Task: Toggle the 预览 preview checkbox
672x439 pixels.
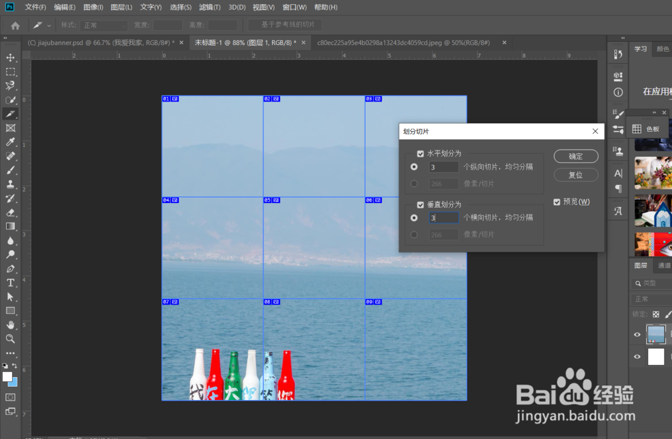Action: click(x=557, y=201)
